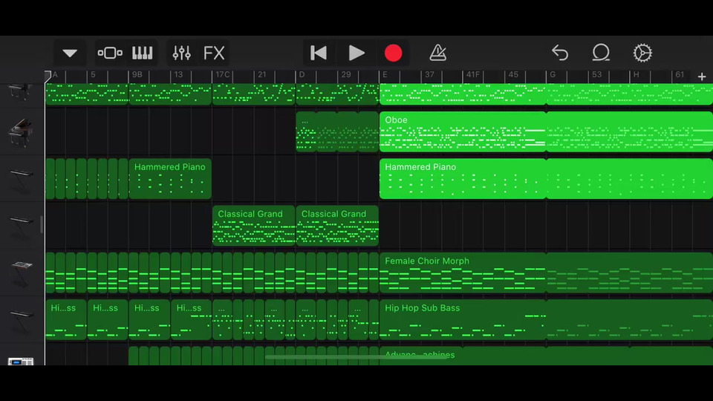This screenshot has width=713, height=401.
Task: Open the keyboard instrument view
Action: pos(143,53)
